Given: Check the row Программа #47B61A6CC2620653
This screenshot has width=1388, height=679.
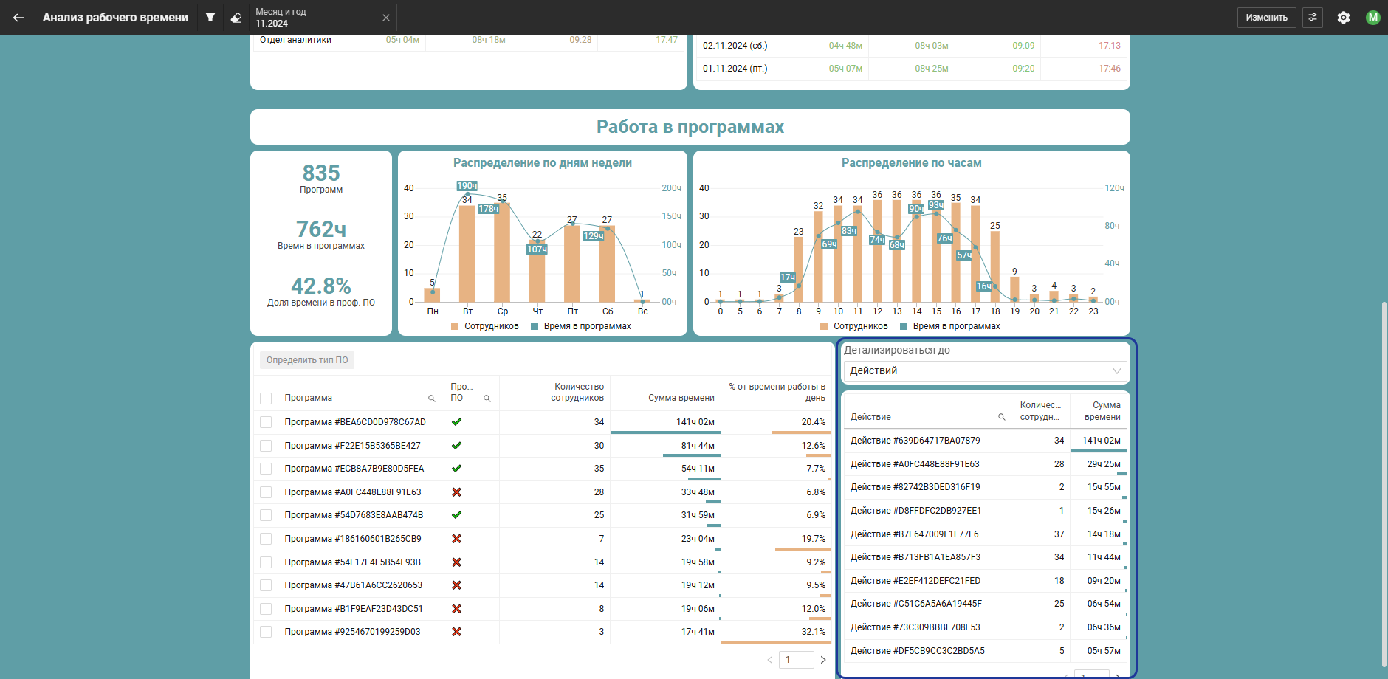Looking at the screenshot, I should click(266, 585).
